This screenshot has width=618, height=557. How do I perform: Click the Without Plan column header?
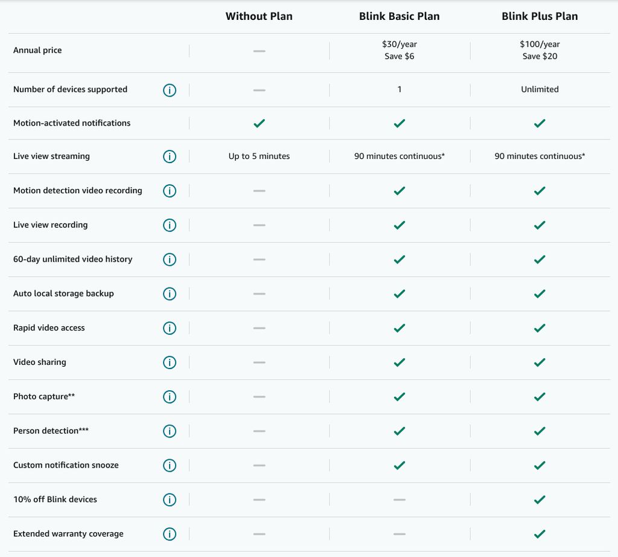[x=259, y=16]
